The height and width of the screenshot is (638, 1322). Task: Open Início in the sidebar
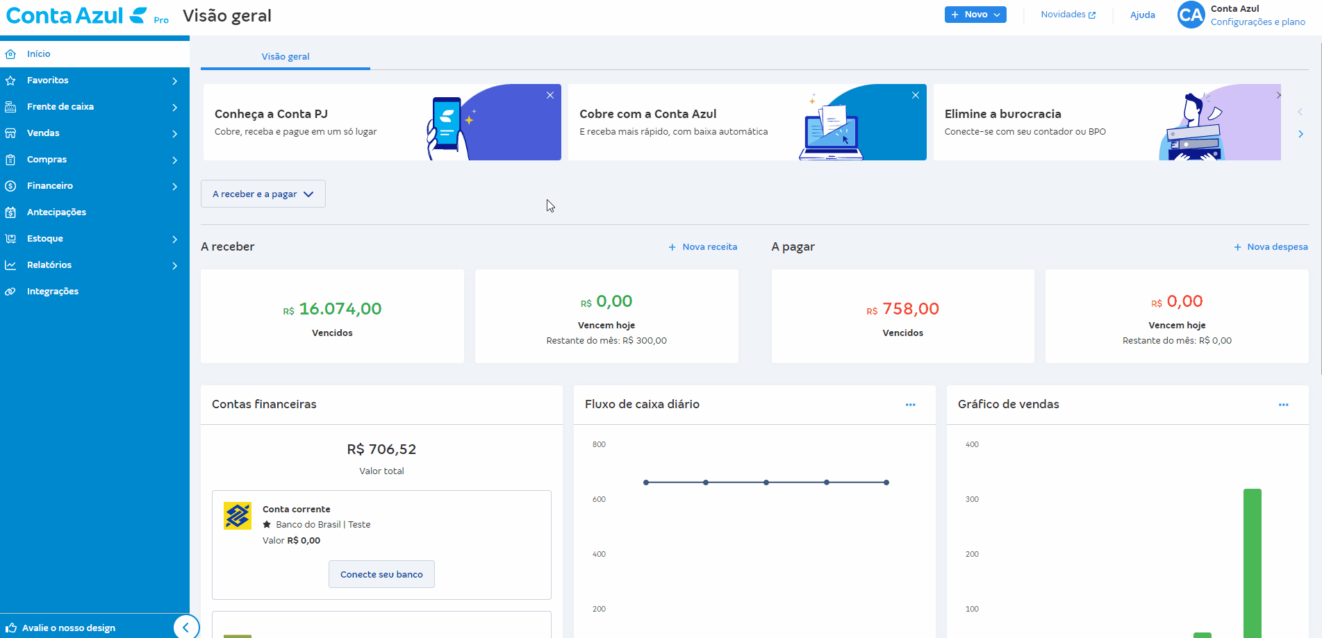(94, 54)
